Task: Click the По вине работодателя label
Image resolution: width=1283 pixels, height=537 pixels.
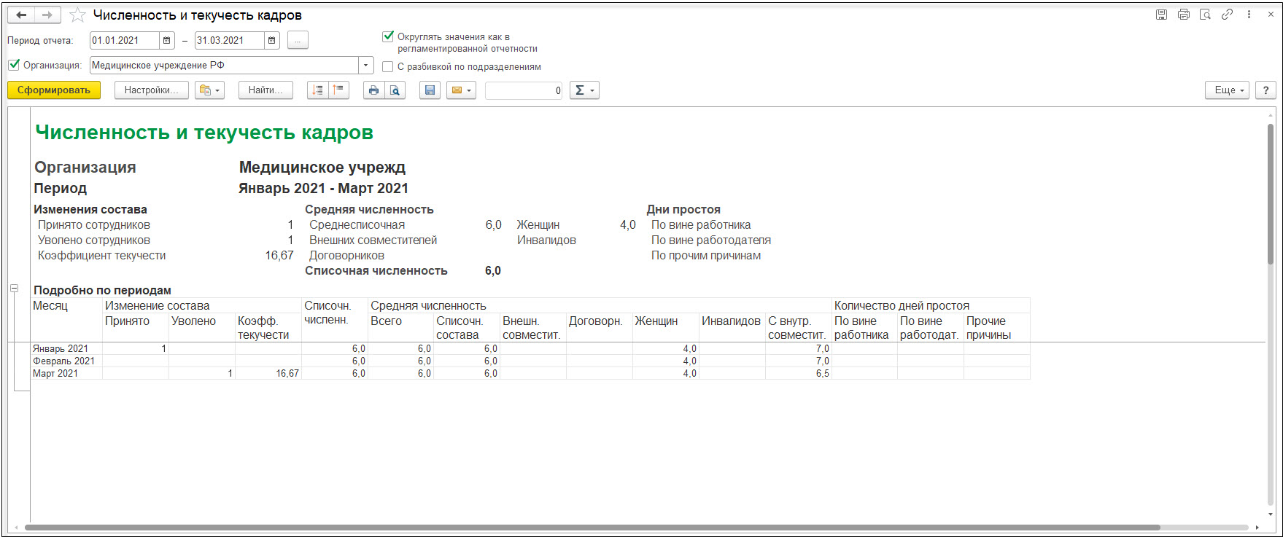Action: (x=711, y=240)
